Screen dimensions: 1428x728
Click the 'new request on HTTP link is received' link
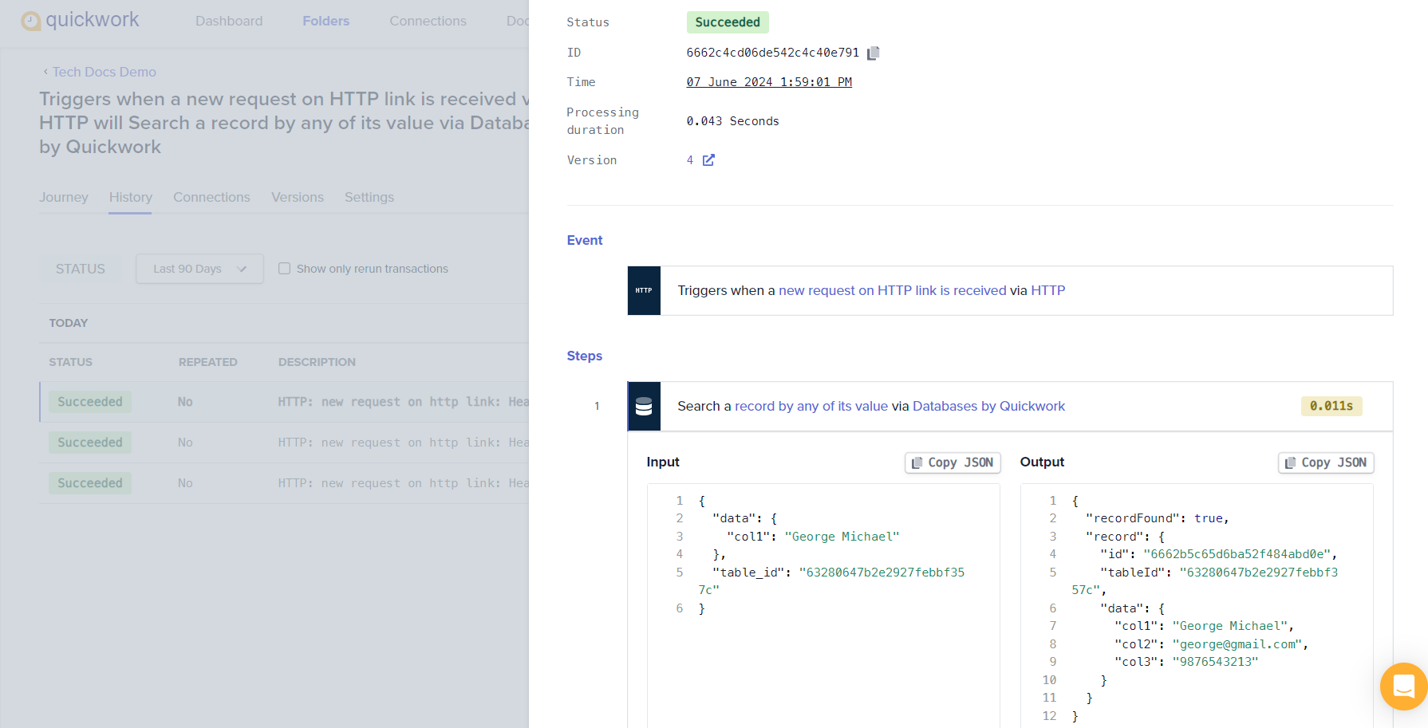click(892, 290)
